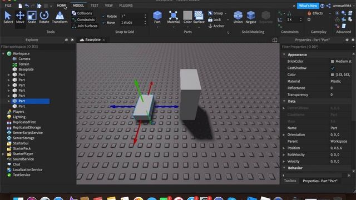Toggle Constraints mode
This screenshot has width=356, height=200.
click(x=83, y=20)
